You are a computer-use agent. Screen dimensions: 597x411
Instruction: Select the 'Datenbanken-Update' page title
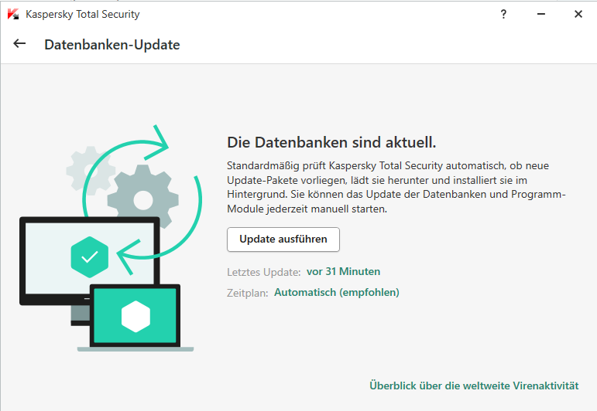pyautogui.click(x=112, y=45)
